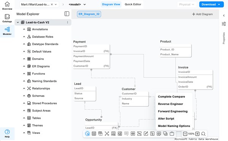Collapse the Lead-to-Cash V2 tree node

click(18, 22)
